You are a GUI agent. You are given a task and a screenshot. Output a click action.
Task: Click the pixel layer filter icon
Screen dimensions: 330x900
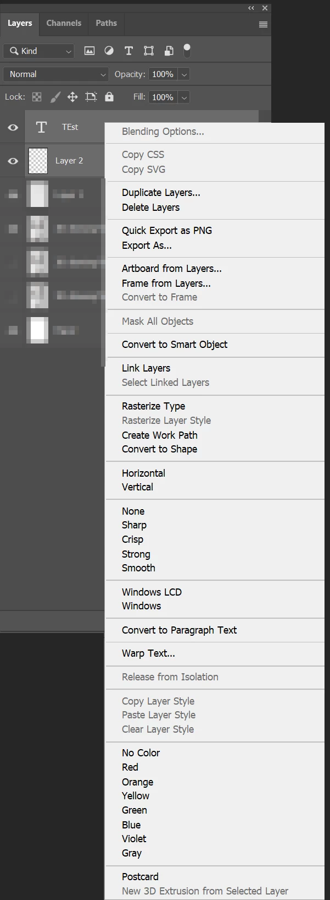pyautogui.click(x=90, y=51)
